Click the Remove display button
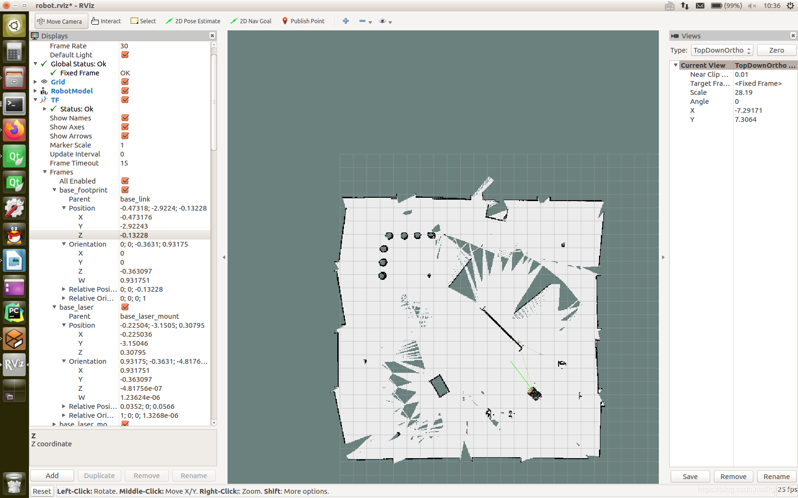Image resolution: width=798 pixels, height=498 pixels. tap(146, 476)
